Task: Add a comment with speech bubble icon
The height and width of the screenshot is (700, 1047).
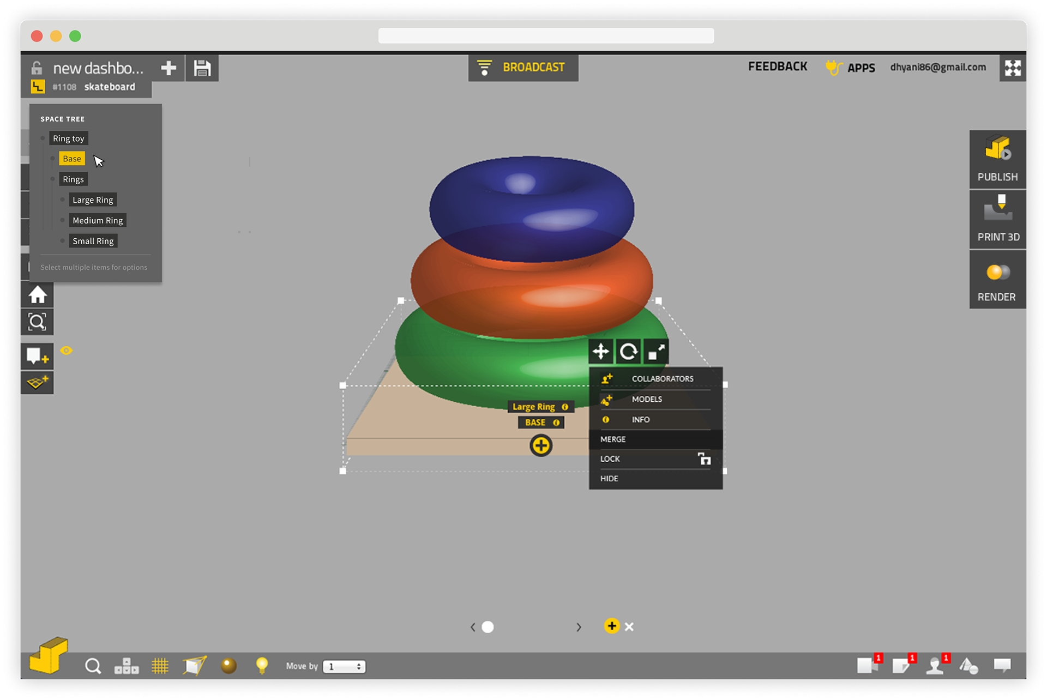Action: tap(37, 356)
